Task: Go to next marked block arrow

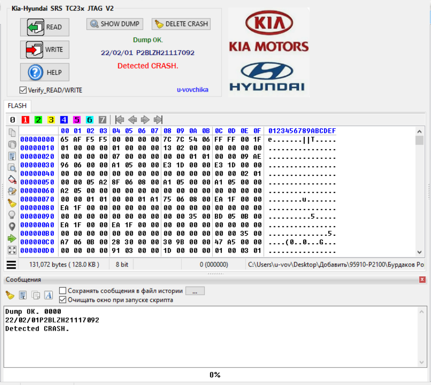Action: point(145,120)
